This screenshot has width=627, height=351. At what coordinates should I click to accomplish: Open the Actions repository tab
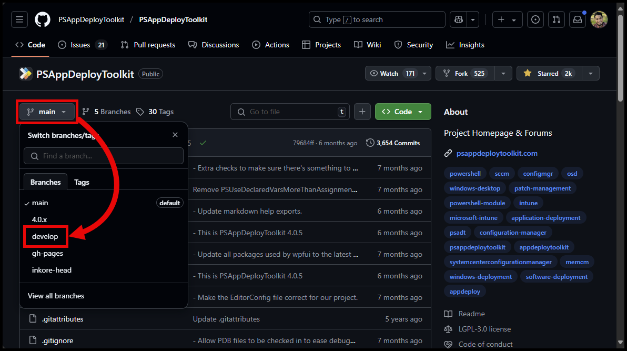pos(271,45)
